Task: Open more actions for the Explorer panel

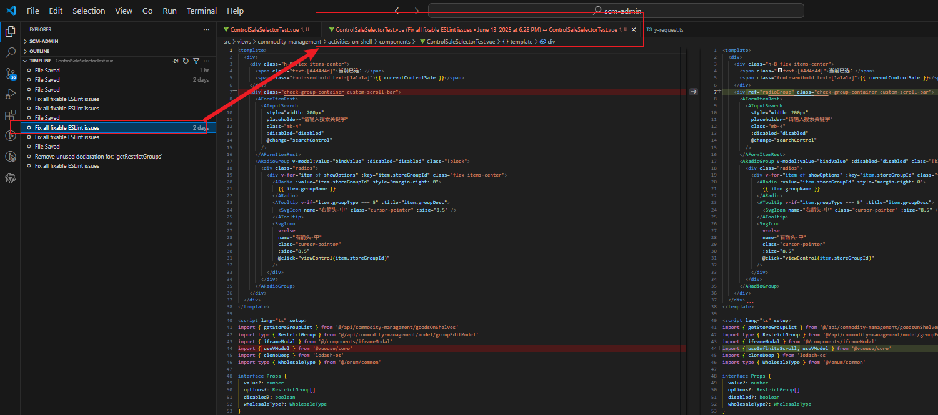Action: [x=206, y=29]
